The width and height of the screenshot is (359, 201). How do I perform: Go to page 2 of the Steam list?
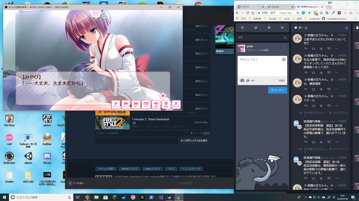(195, 133)
